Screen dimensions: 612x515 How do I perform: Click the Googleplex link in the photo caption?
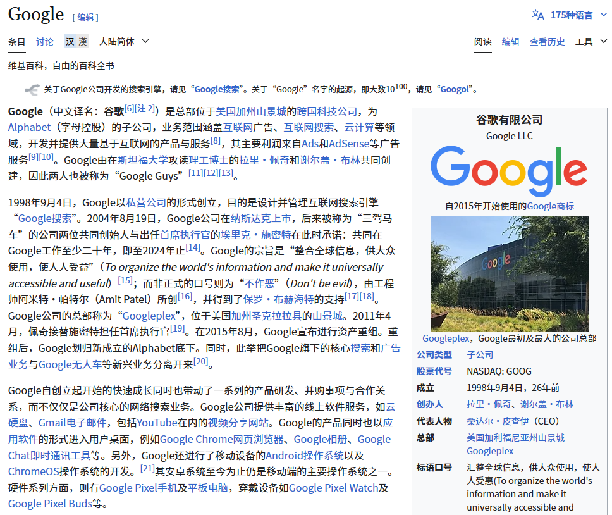coord(446,338)
